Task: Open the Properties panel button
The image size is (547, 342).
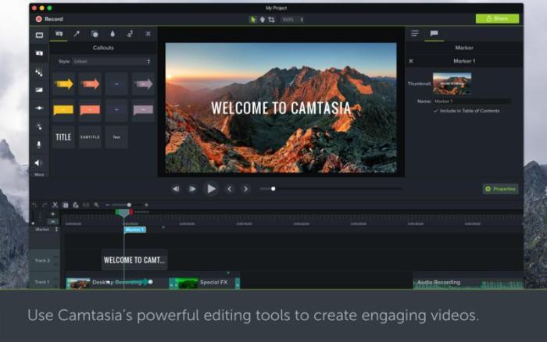Action: (x=500, y=188)
